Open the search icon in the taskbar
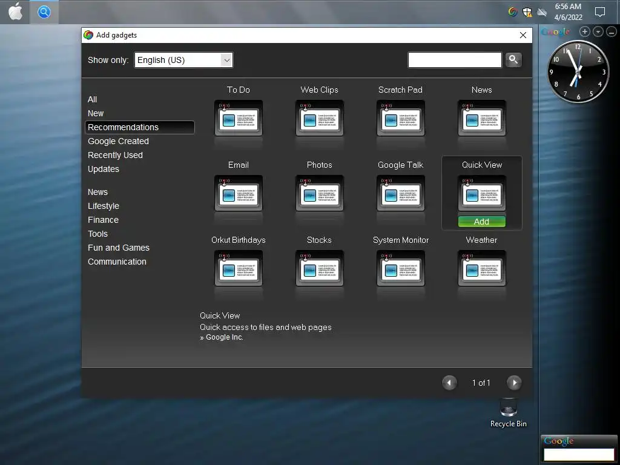The height and width of the screenshot is (465, 620). 44,12
